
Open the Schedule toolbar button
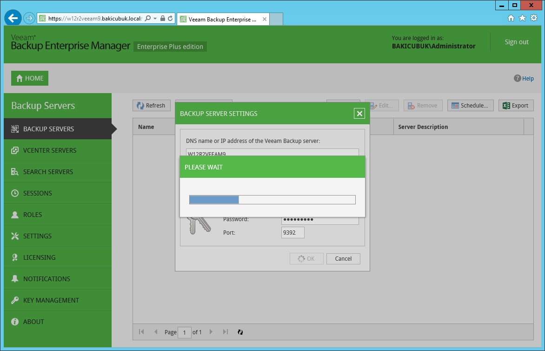click(470, 105)
